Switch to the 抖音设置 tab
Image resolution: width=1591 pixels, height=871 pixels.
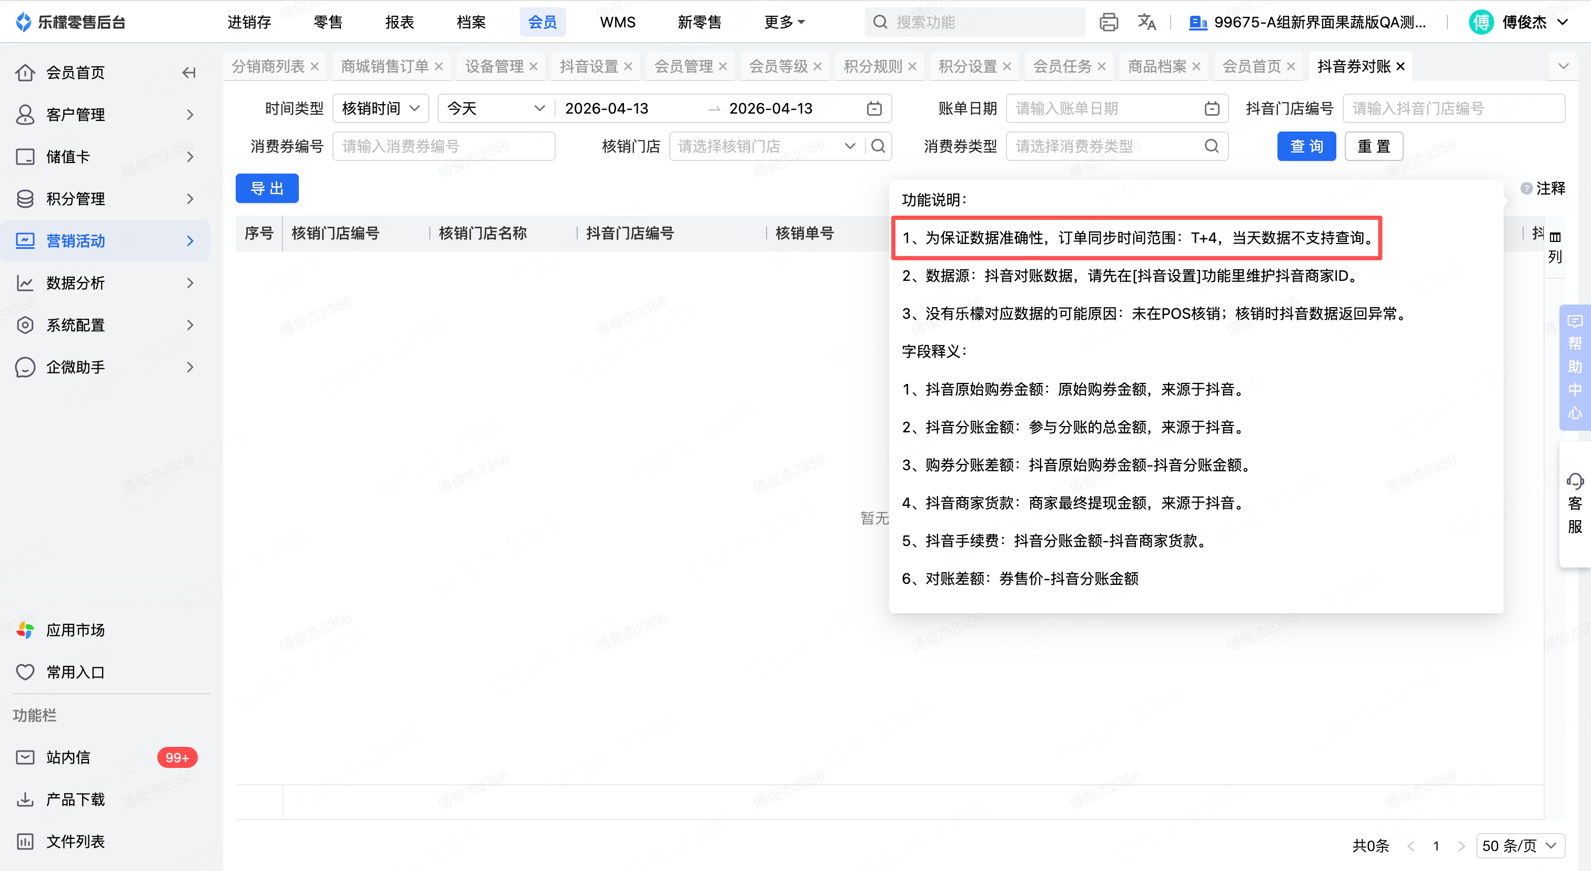tap(589, 66)
